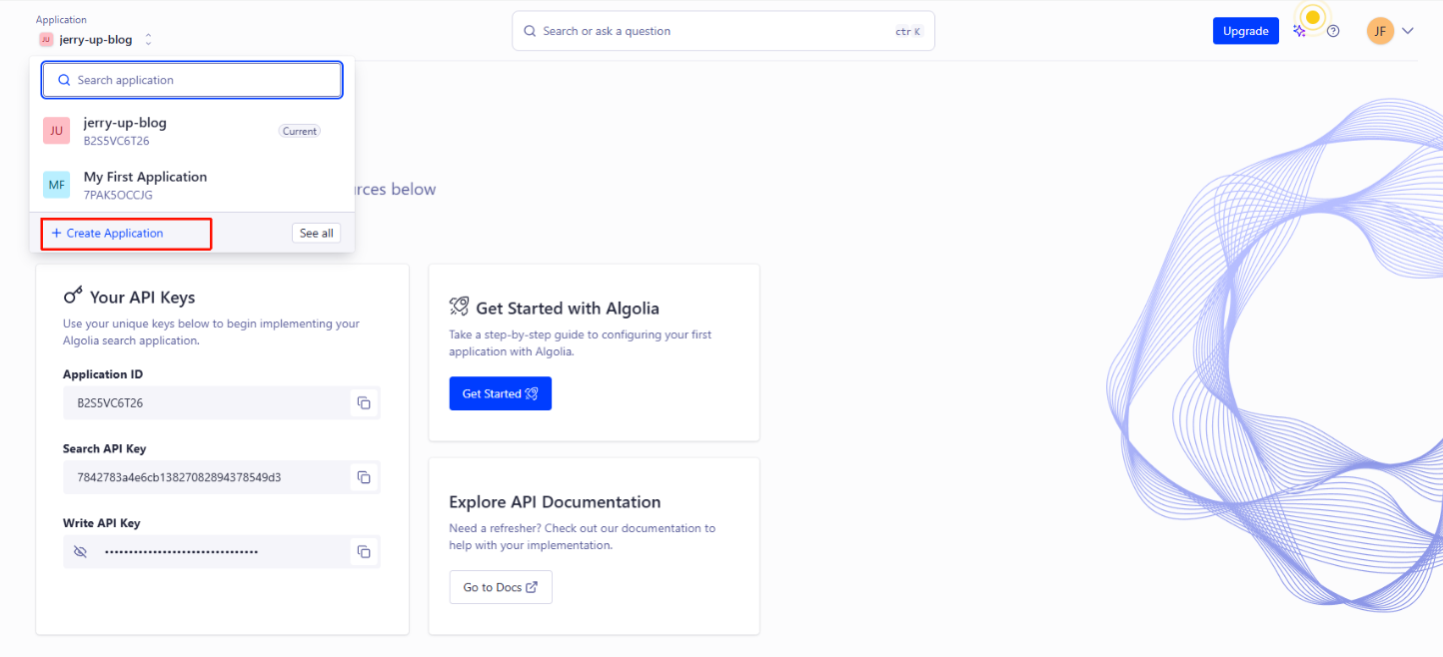Copy the Search API Key
1443x657 pixels.
pyautogui.click(x=364, y=477)
